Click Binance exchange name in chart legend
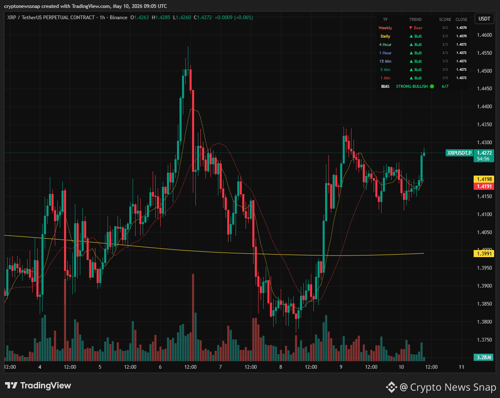Viewport: 500px width, 398px height. [118, 18]
